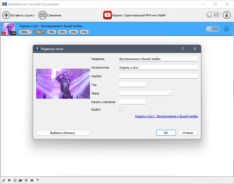This screenshot has width=234, height=184.
Task: Open settings gear icon in status bar
Action: (x=9, y=180)
